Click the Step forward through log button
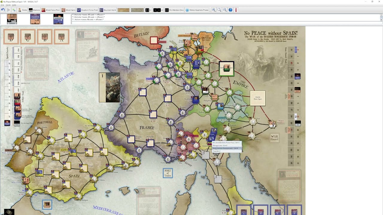Image resolution: width=383 pixels, height=215 pixels. (x=8, y=10)
